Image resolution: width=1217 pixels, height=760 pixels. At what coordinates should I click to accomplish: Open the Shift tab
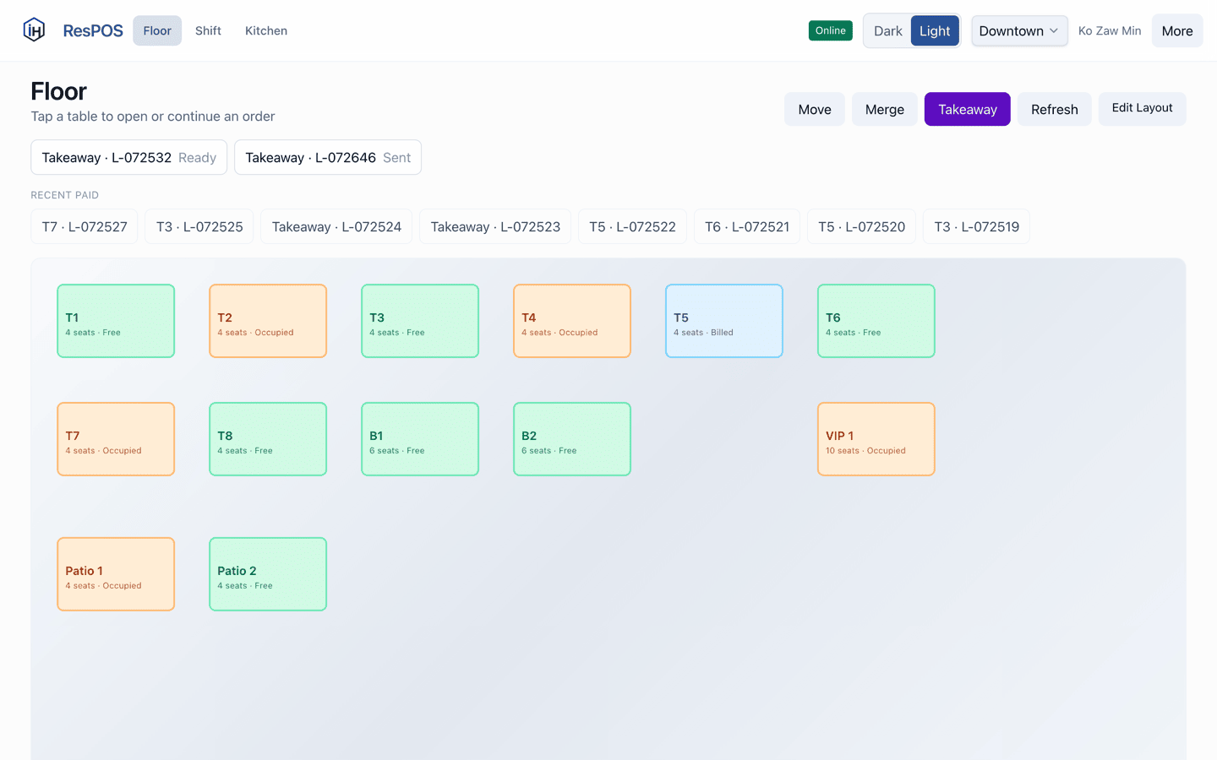click(x=208, y=30)
